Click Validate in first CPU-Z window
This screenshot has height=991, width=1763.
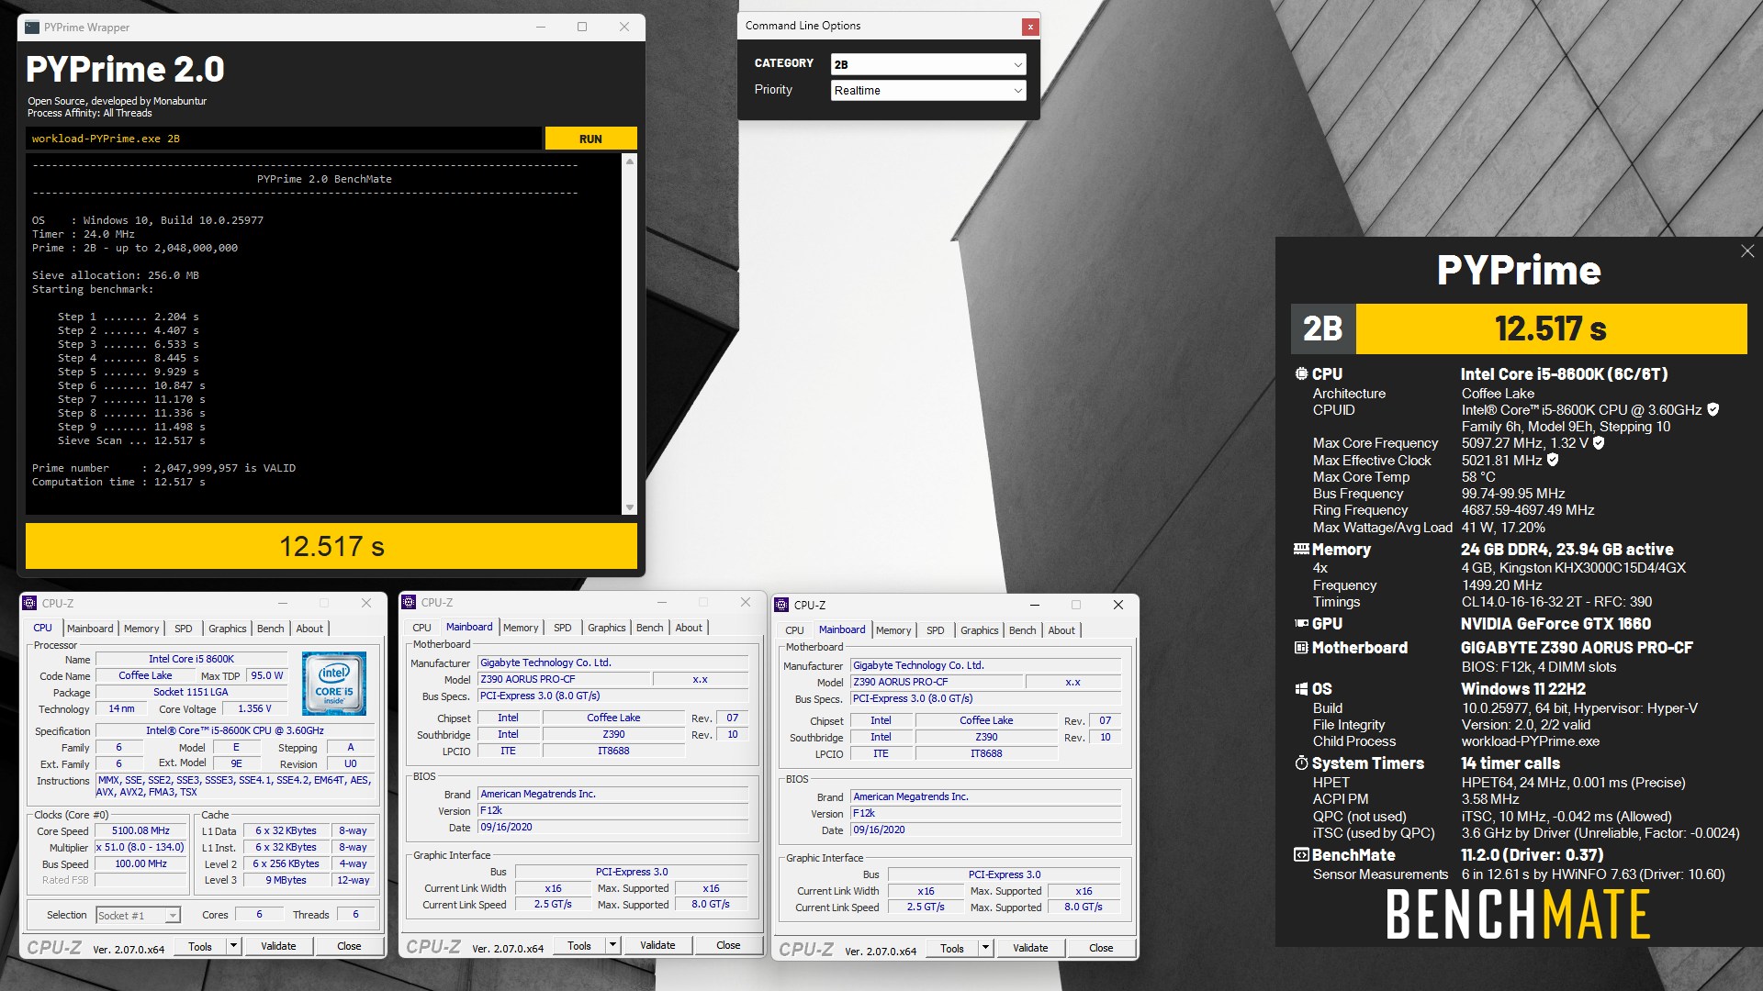[278, 946]
